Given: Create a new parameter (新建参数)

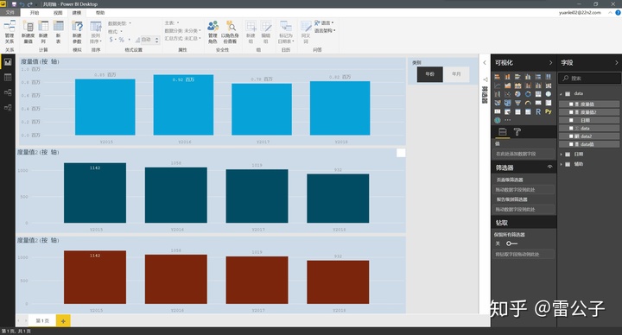Looking at the screenshot, I should tap(77, 32).
